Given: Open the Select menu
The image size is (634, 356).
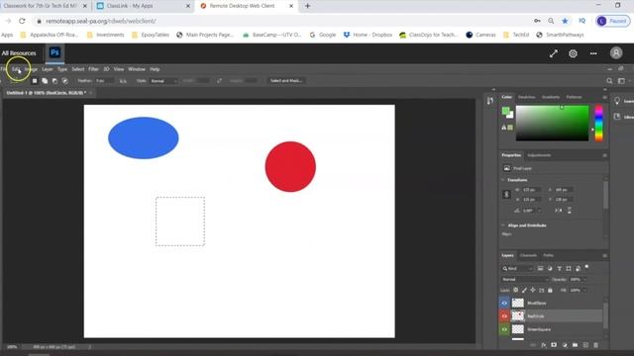Looking at the screenshot, I should [78, 69].
